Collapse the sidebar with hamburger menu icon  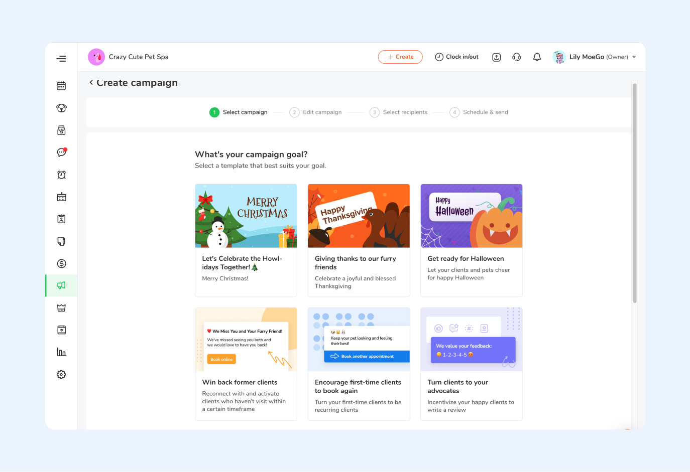pos(61,59)
